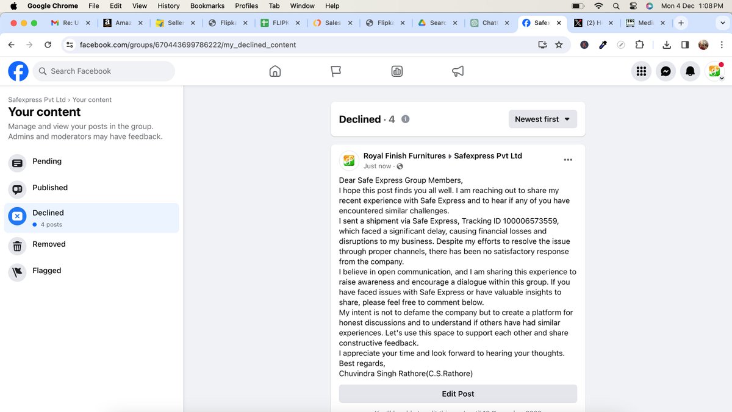The height and width of the screenshot is (412, 732).
Task: Click browser back arrow
Action: pos(11,44)
